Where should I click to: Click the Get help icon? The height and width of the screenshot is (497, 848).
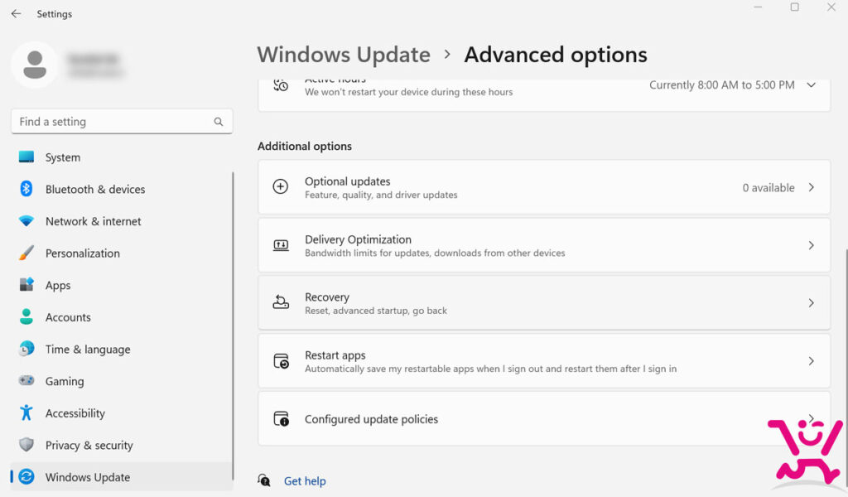coord(264,480)
